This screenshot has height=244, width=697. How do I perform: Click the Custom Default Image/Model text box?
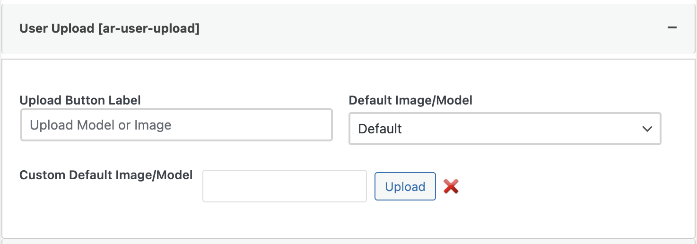point(284,186)
